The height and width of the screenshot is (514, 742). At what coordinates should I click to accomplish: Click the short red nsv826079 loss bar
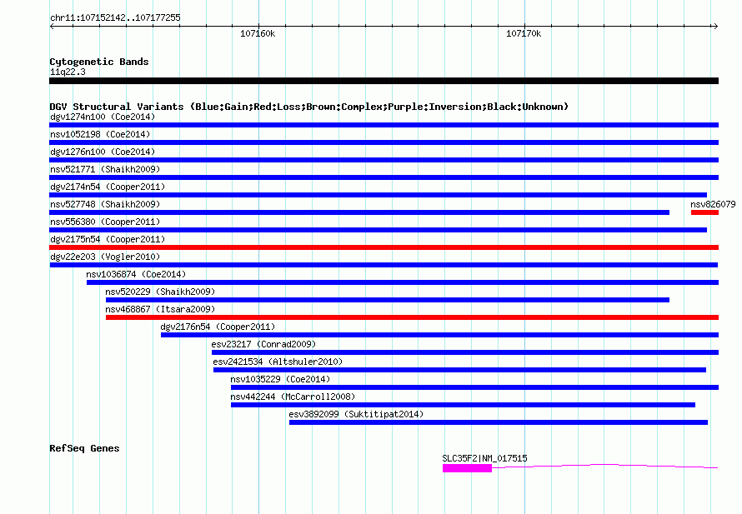coord(704,212)
